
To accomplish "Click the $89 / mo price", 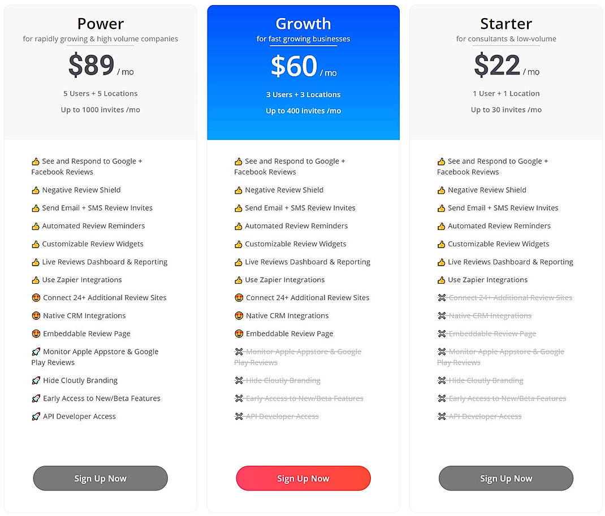I will click(x=100, y=66).
